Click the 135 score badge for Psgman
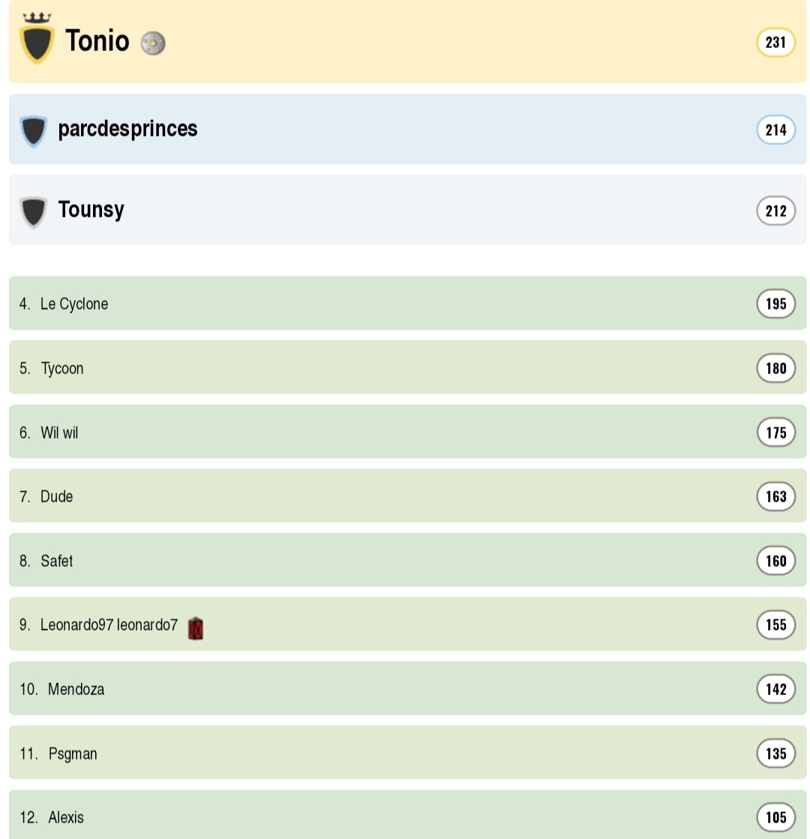Screen dimensions: 810x839 [x=775, y=754]
